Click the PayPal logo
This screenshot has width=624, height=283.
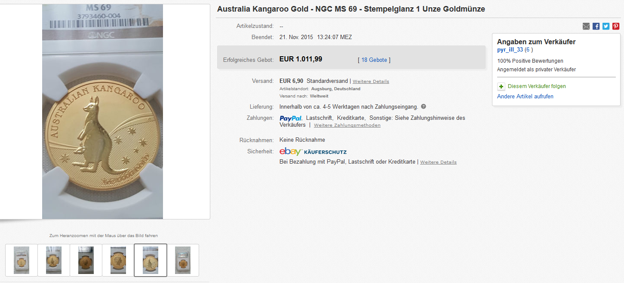(x=291, y=118)
